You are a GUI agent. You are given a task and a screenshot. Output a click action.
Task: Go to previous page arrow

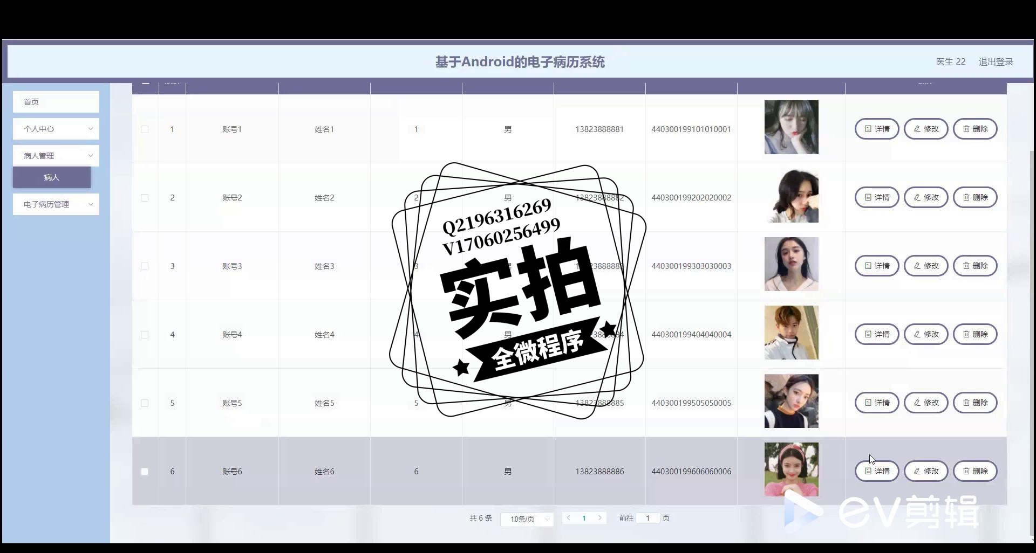click(568, 518)
